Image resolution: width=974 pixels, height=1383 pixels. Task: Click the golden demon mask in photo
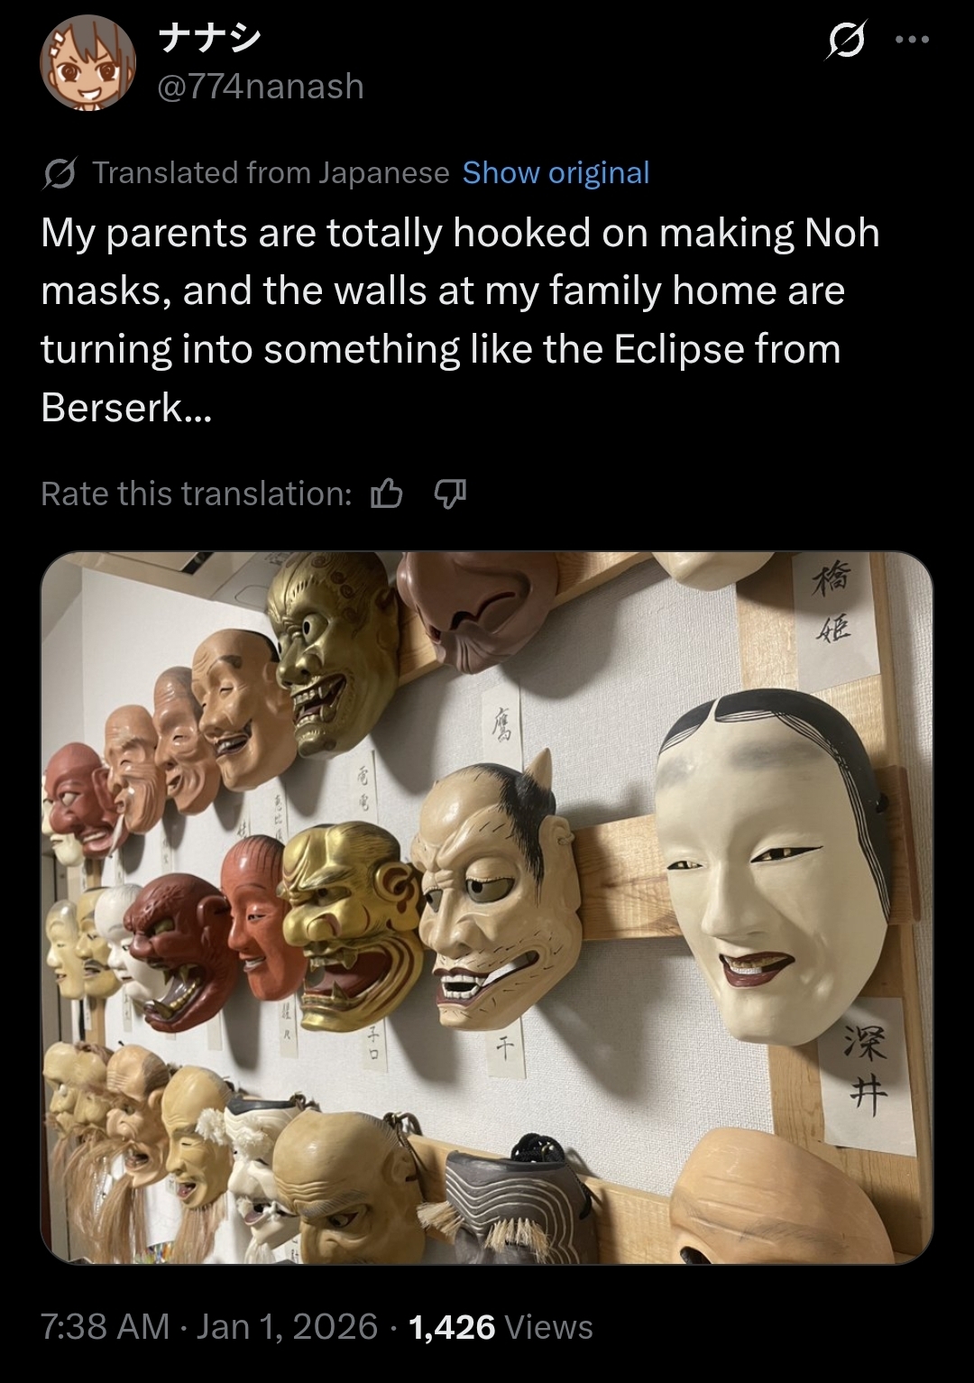point(350,925)
